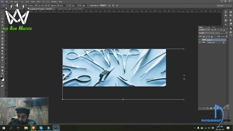
Task: Select the Hand tool
Action: [2, 70]
